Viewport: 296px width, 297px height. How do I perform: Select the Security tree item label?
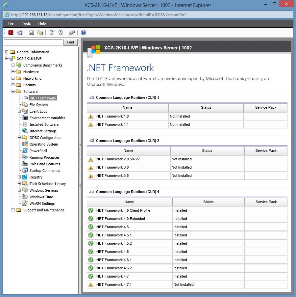[30, 85]
